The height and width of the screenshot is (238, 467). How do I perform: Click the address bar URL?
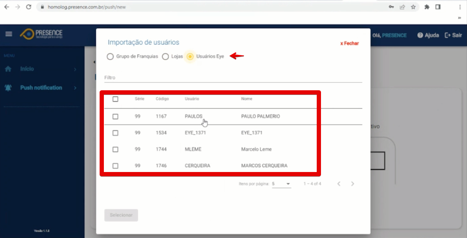point(87,7)
